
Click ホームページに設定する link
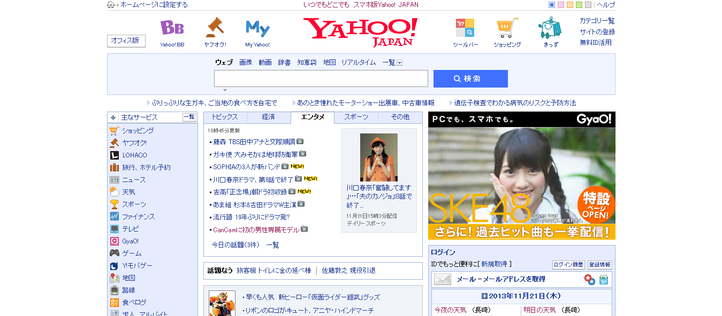click(x=154, y=5)
